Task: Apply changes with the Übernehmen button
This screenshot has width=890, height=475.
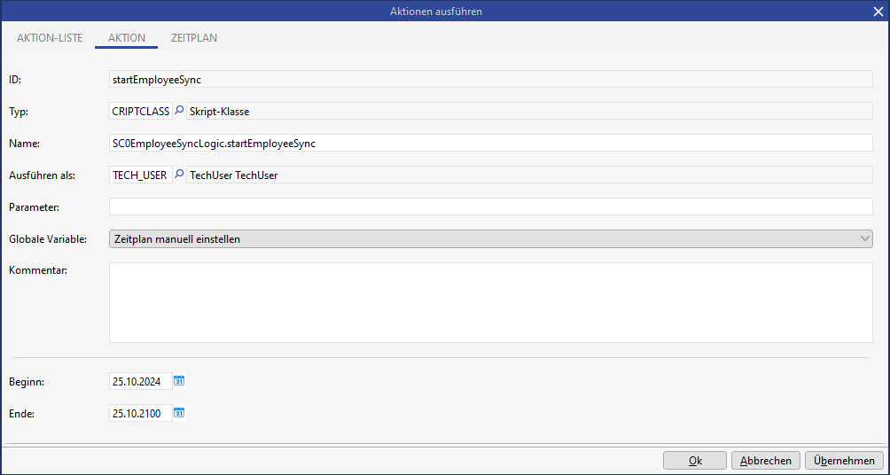Action: click(844, 461)
